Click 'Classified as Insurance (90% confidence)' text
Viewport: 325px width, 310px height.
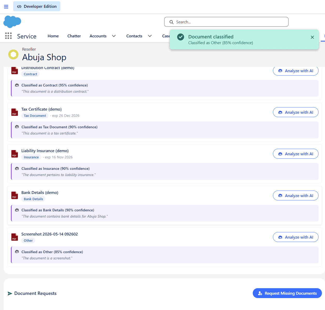[55, 169]
